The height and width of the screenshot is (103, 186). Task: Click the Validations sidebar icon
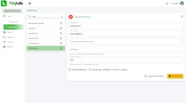[x=4, y=37]
